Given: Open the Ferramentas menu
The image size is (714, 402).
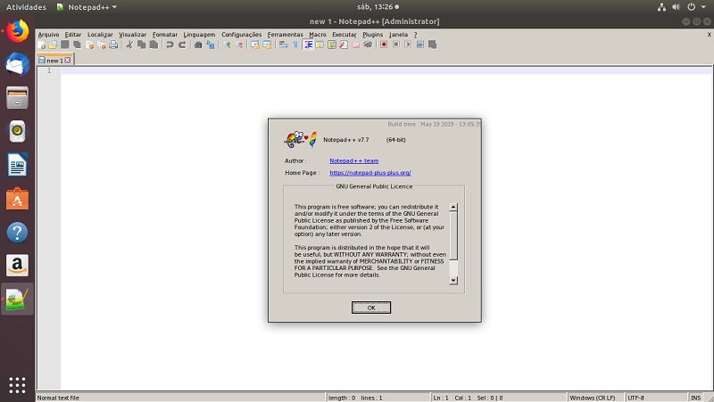Looking at the screenshot, I should (x=285, y=35).
